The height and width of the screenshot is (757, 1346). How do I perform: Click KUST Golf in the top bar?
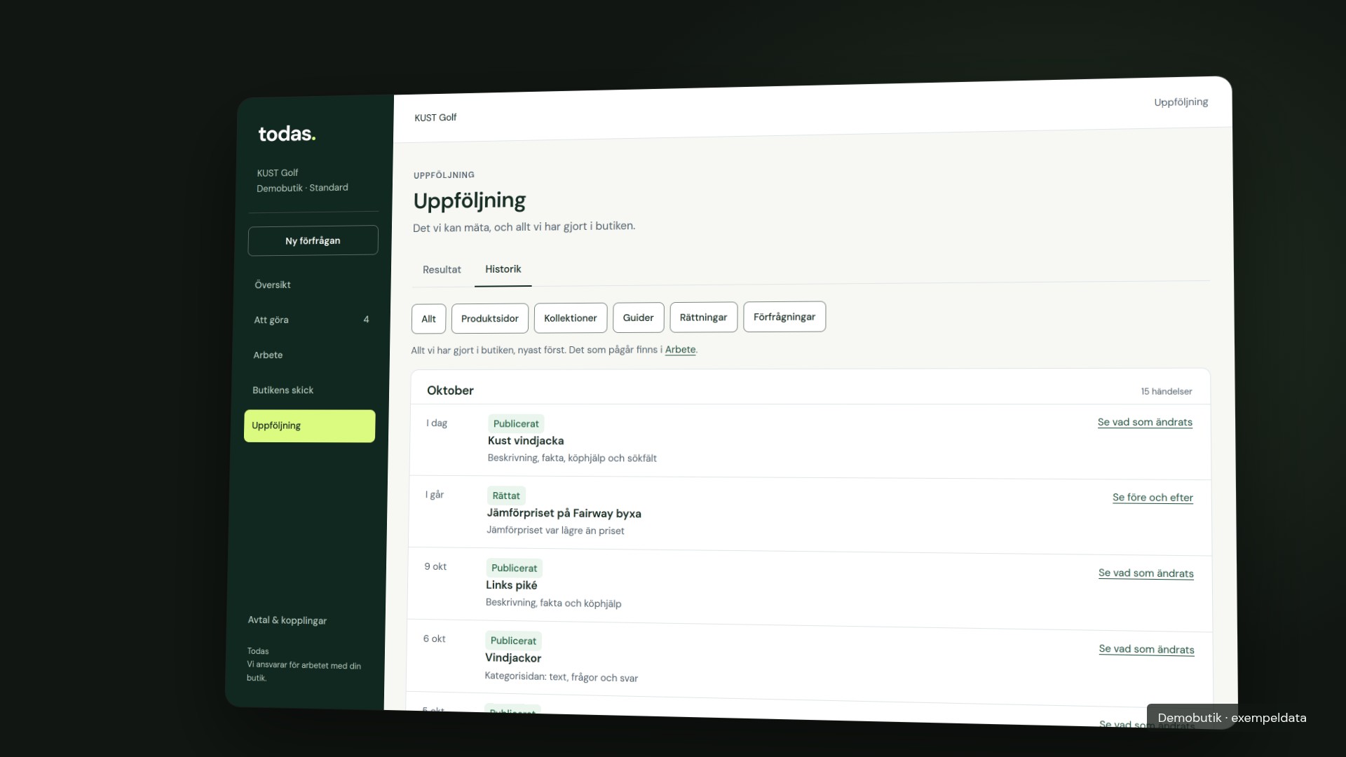point(435,118)
